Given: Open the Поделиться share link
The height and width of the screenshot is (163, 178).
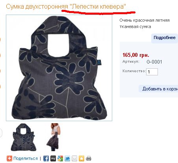Looking at the screenshot, I should pos(26,158).
